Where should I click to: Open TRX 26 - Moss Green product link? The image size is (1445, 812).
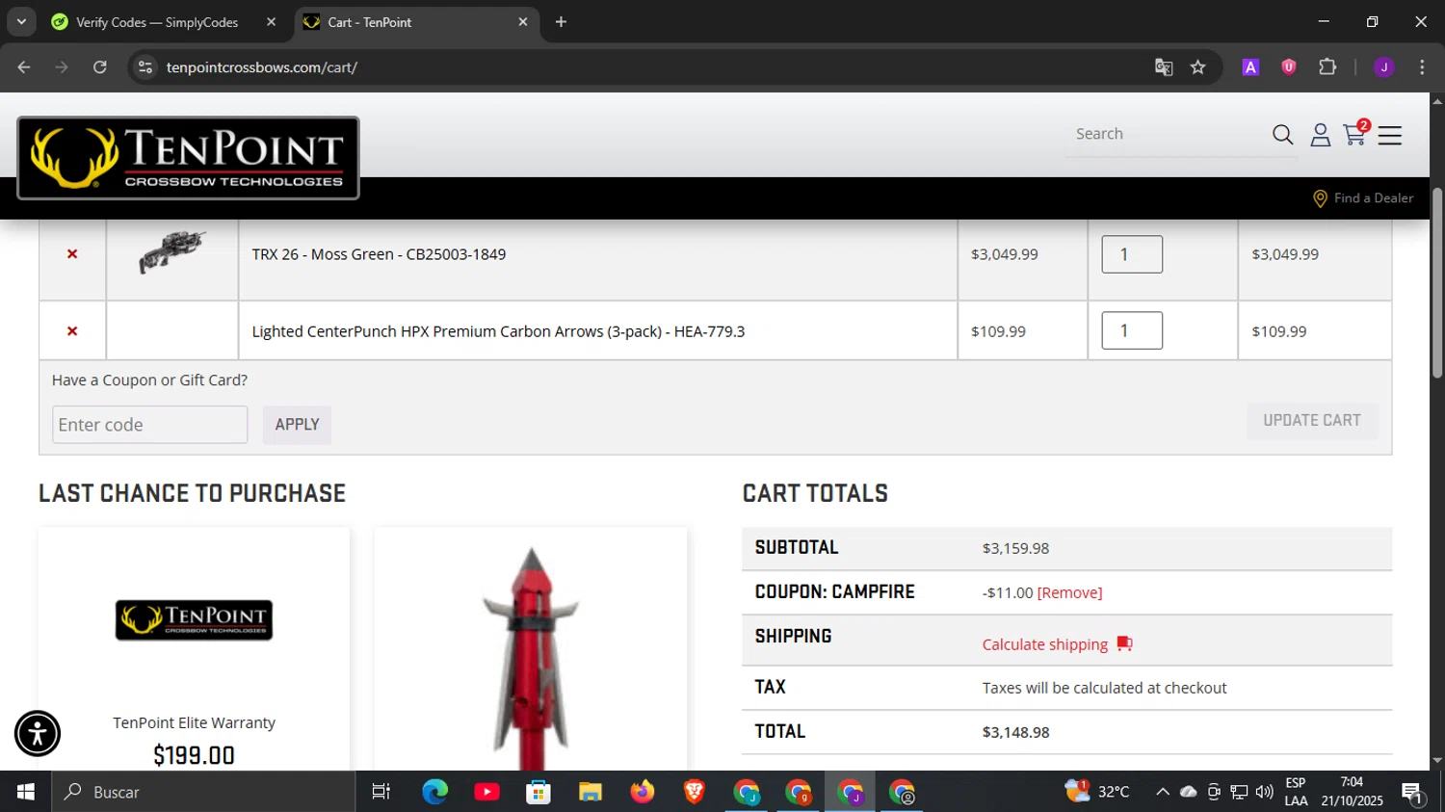[x=379, y=254]
